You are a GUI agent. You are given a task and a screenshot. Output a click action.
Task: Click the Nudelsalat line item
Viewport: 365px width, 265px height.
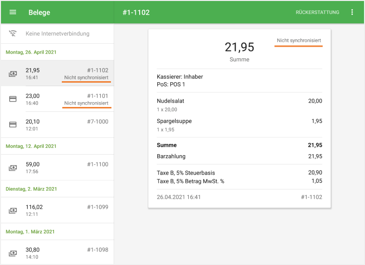pos(171,101)
